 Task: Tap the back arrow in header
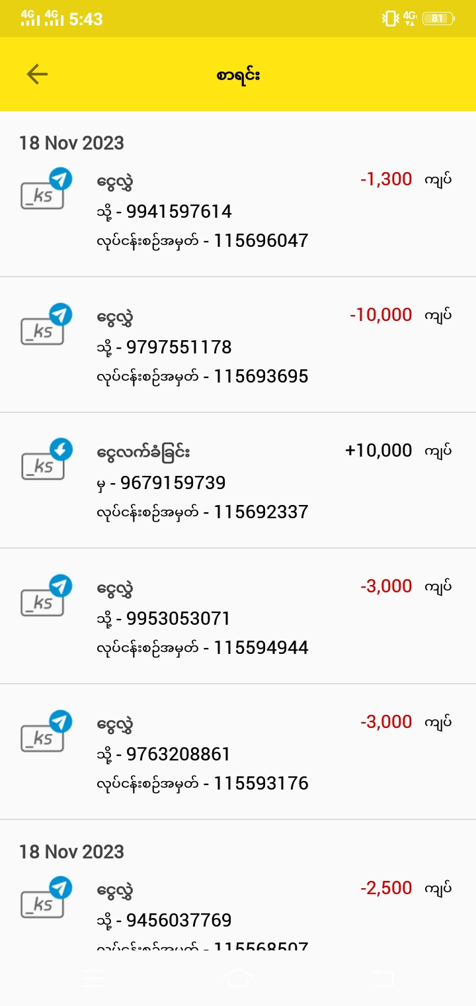[37, 74]
